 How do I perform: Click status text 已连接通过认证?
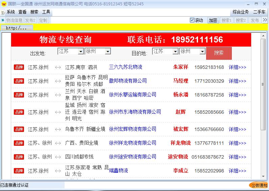(x=15, y=185)
